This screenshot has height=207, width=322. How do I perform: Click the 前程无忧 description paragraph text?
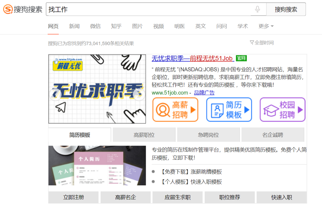pyautogui.click(x=227, y=77)
